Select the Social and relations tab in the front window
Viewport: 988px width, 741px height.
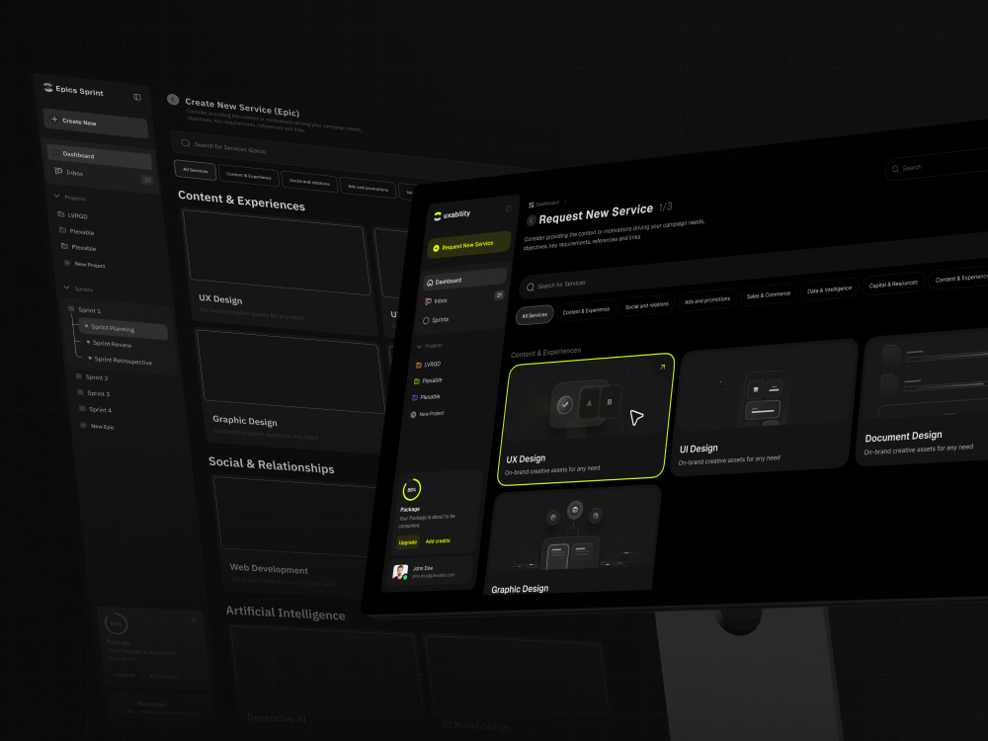(x=646, y=305)
